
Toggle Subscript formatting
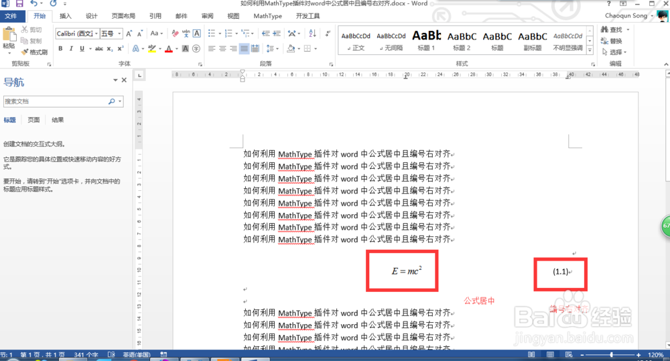[x=110, y=49]
